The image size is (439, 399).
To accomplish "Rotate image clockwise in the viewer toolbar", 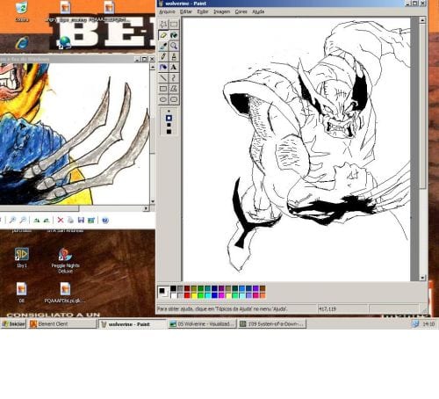I will [x=37, y=220].
